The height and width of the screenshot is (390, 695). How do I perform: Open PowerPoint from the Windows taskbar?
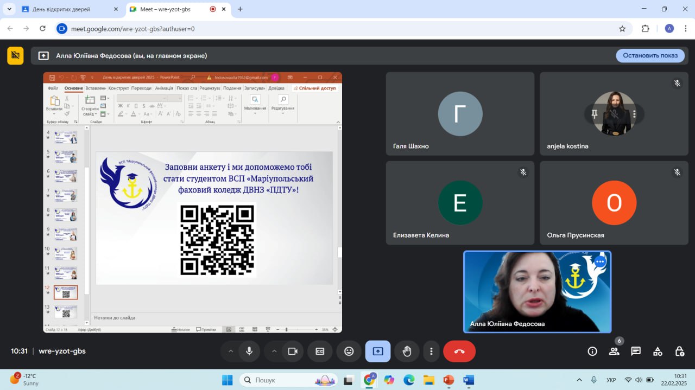click(448, 380)
